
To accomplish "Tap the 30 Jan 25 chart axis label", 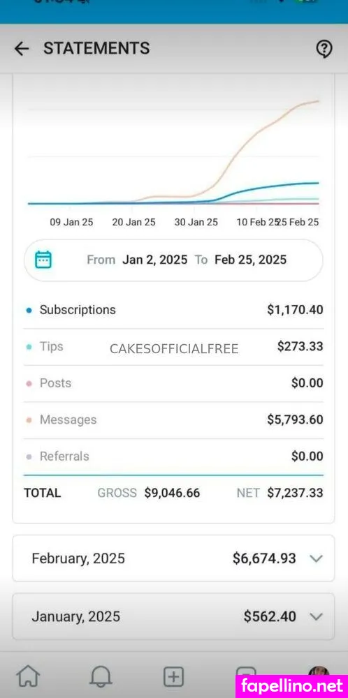I will (x=196, y=222).
